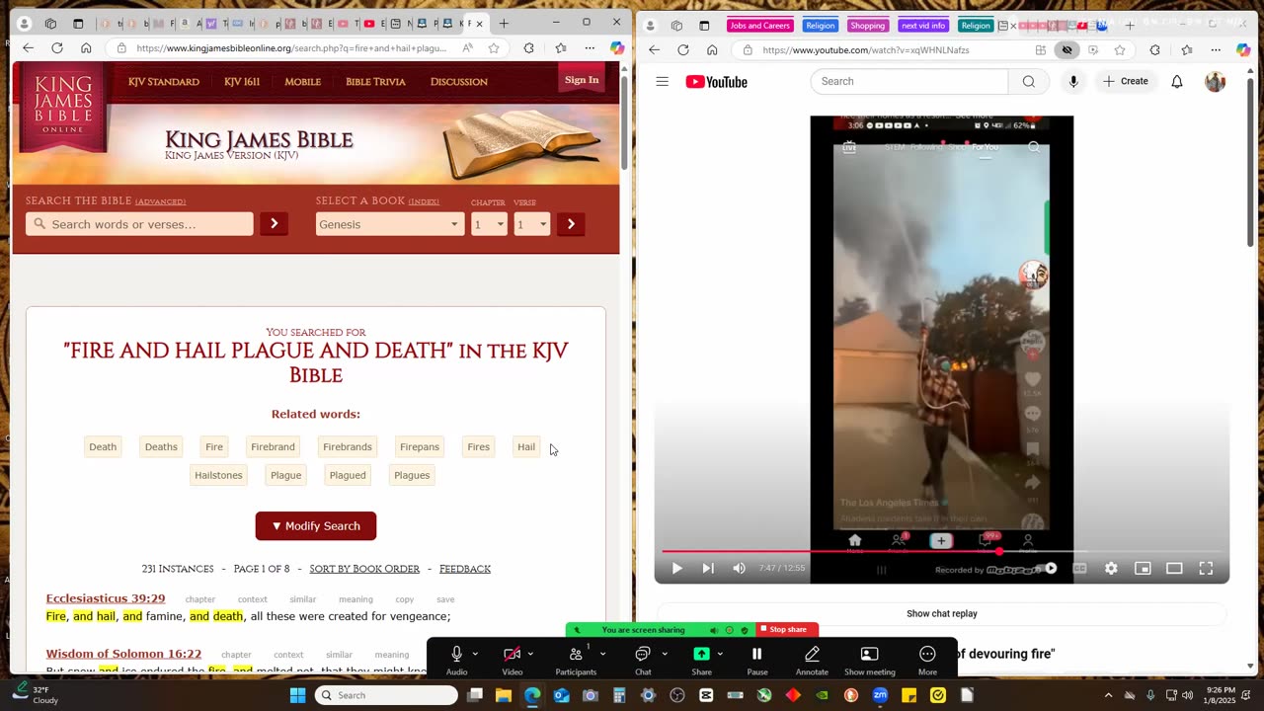This screenshot has height=711, width=1264.
Task: Mute the YouTube player volume
Action: pyautogui.click(x=740, y=568)
